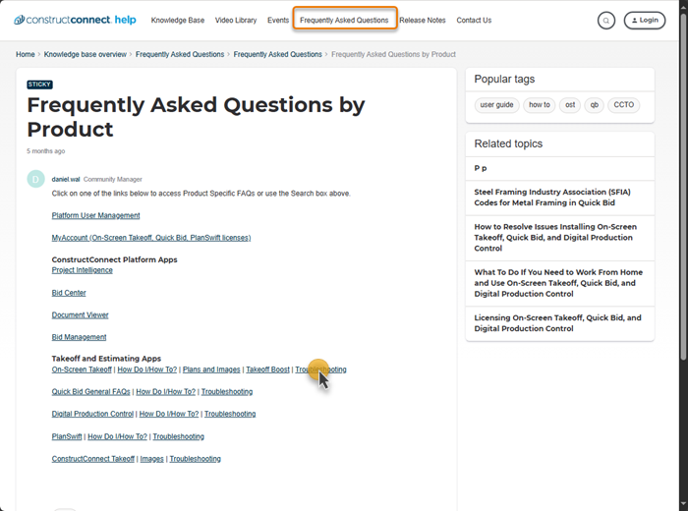Open Troubleshooting in Digital Production Control row
The image size is (688, 511).
230,414
